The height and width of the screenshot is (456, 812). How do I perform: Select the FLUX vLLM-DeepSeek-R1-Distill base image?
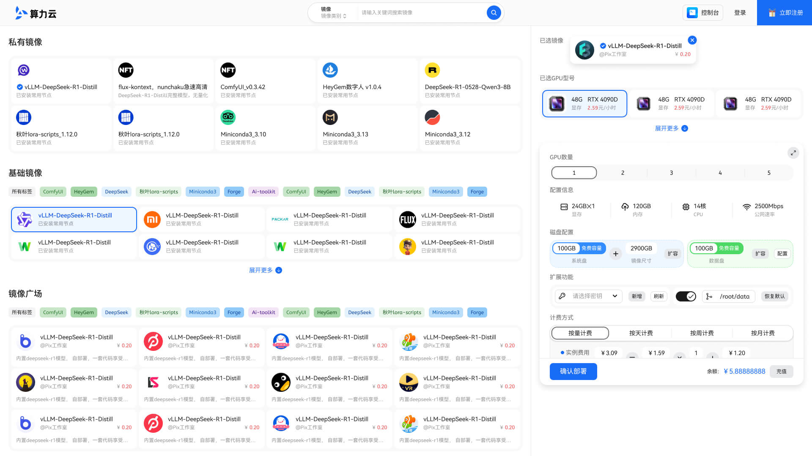(x=457, y=219)
